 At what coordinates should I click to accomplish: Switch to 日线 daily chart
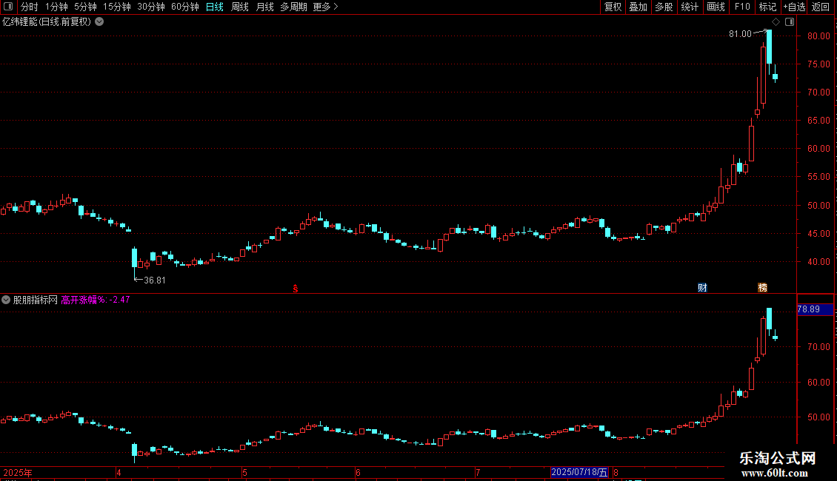[x=215, y=7]
